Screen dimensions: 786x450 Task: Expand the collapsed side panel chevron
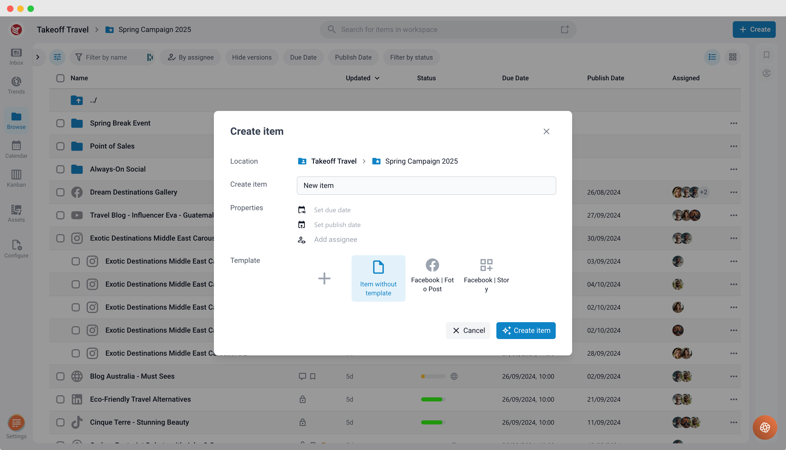38,57
